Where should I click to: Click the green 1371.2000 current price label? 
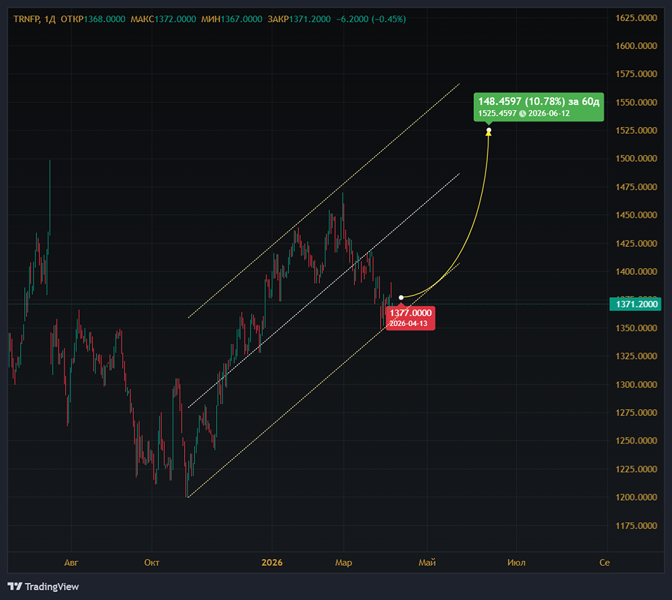pyautogui.click(x=635, y=304)
